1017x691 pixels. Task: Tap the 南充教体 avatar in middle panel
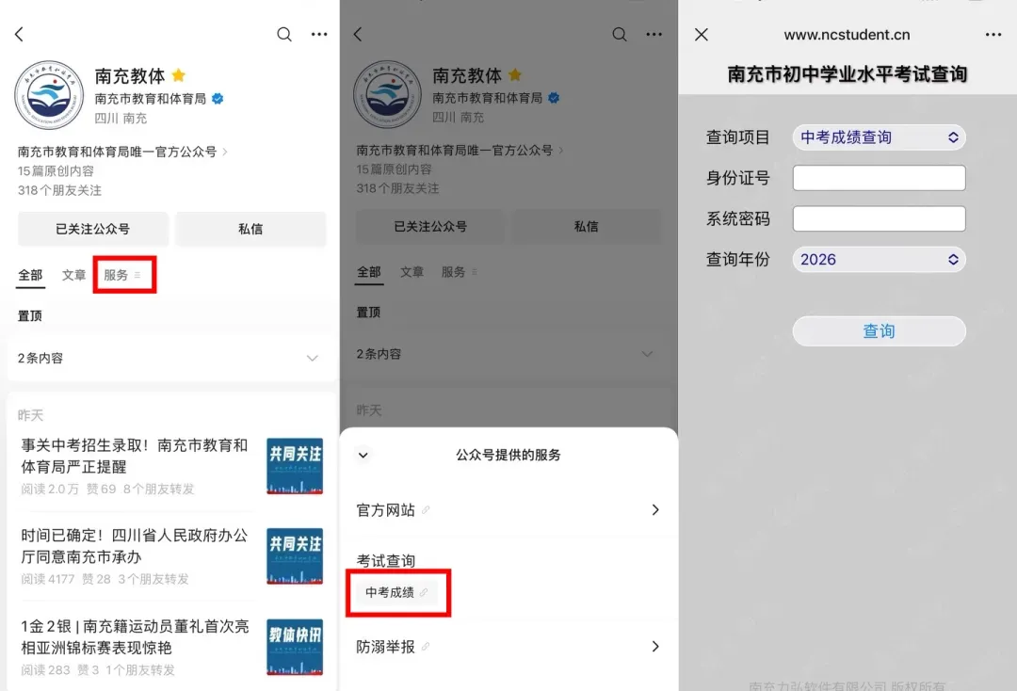tap(388, 95)
